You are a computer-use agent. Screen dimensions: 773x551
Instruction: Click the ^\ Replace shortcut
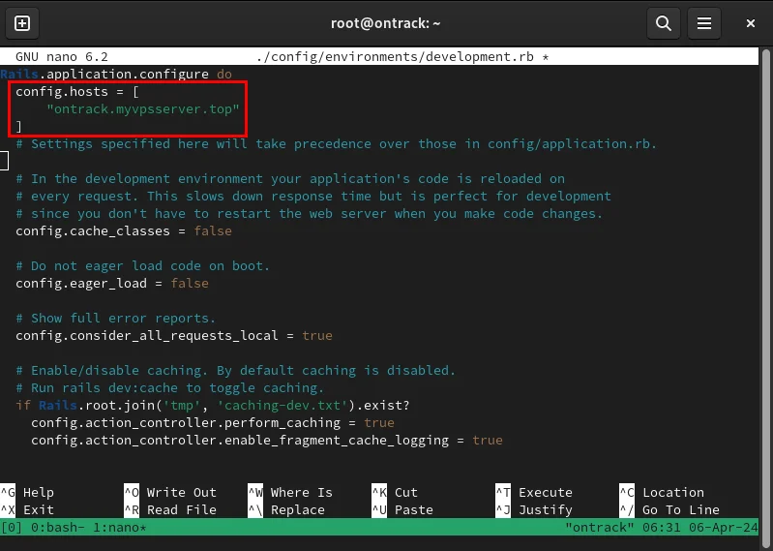coord(286,509)
